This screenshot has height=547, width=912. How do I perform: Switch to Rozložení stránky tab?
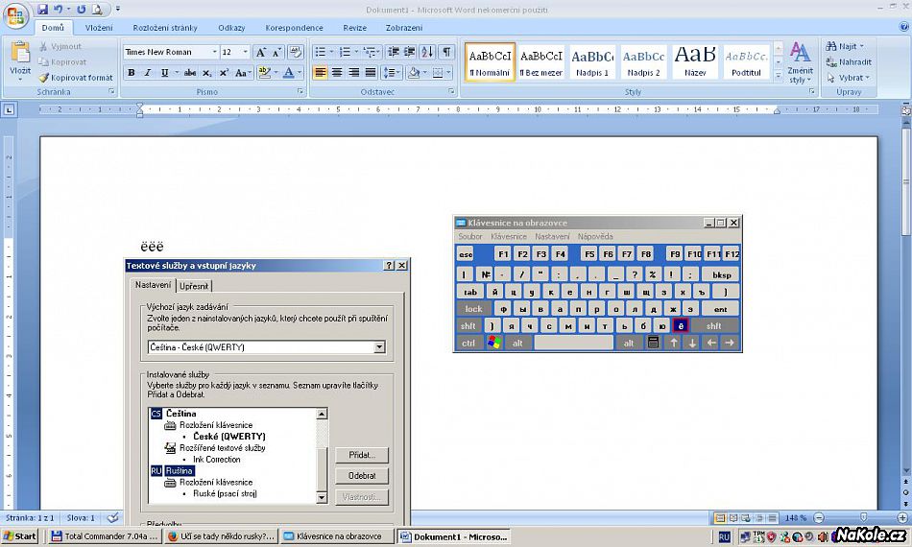click(x=165, y=27)
